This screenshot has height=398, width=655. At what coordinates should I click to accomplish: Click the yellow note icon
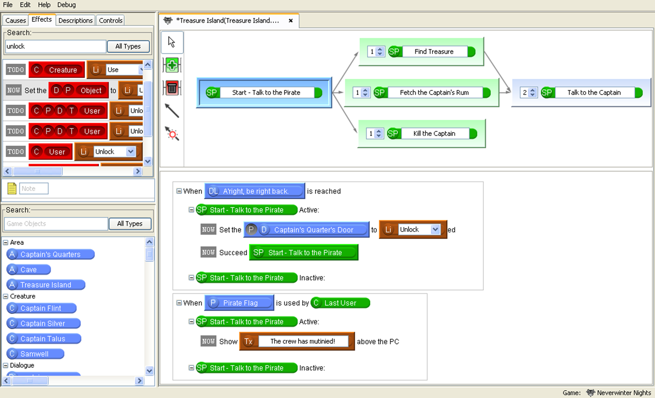coord(12,189)
